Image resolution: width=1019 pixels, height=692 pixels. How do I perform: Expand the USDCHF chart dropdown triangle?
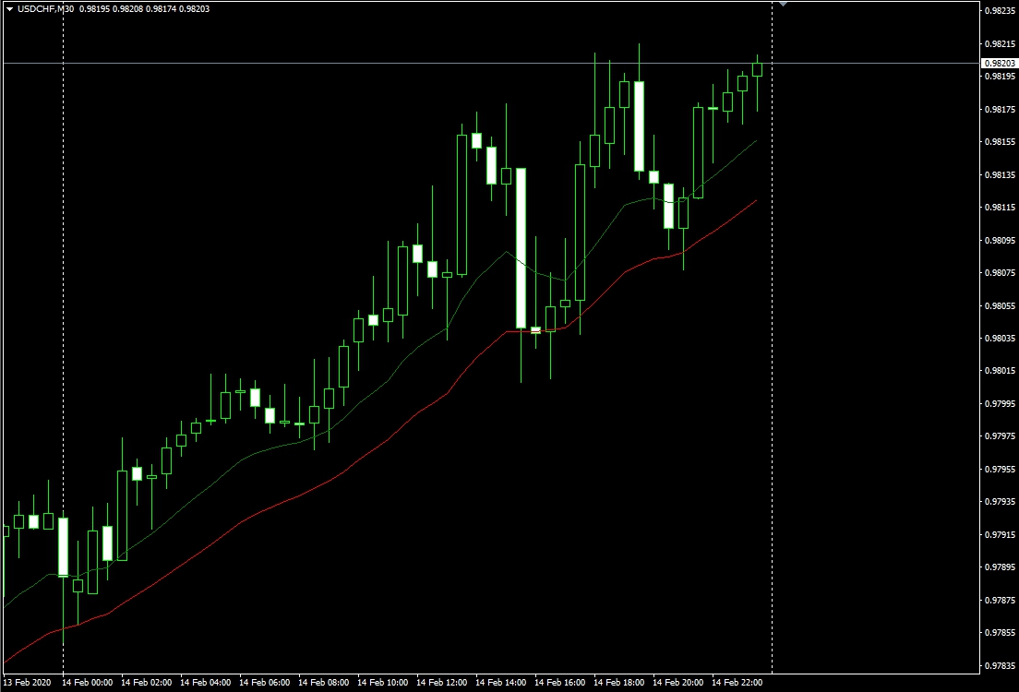pyautogui.click(x=9, y=7)
